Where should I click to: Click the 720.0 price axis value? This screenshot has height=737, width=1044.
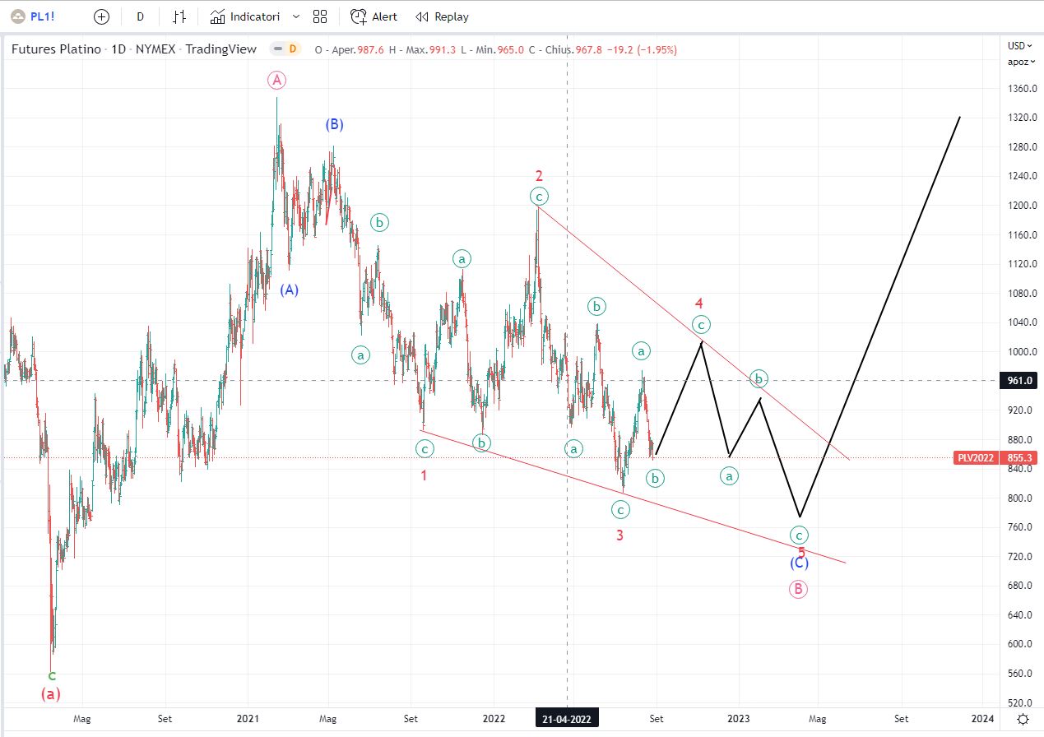pyautogui.click(x=1020, y=557)
